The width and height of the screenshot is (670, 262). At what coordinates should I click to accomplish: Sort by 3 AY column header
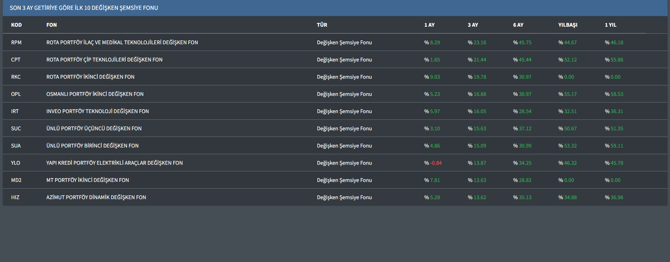click(473, 25)
